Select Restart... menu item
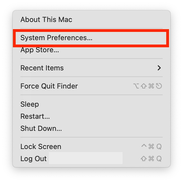Viewport: 183px width, 182px height. click(x=92, y=116)
